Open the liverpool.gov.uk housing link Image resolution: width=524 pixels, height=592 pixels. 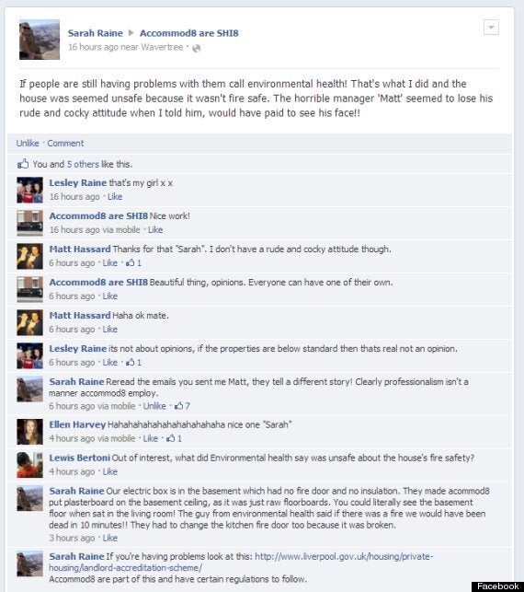[x=241, y=563]
